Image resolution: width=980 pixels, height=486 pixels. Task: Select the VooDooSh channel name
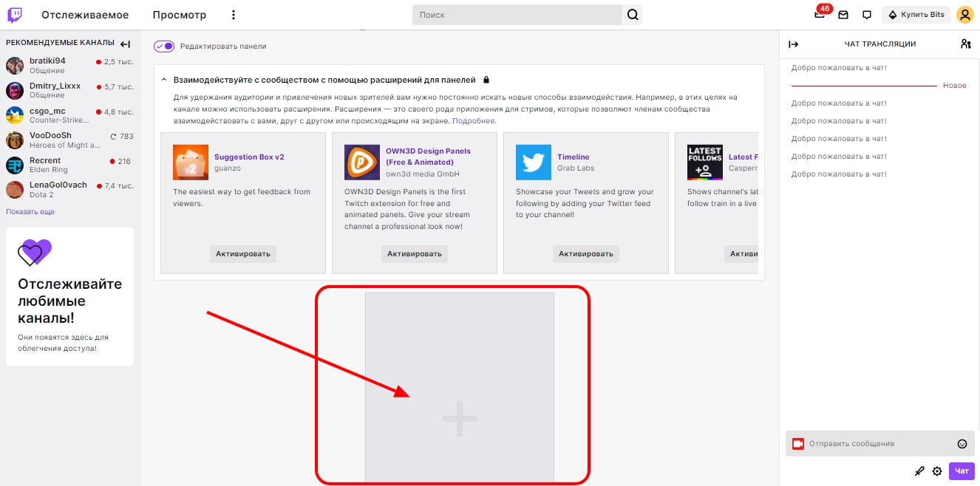pyautogui.click(x=50, y=136)
